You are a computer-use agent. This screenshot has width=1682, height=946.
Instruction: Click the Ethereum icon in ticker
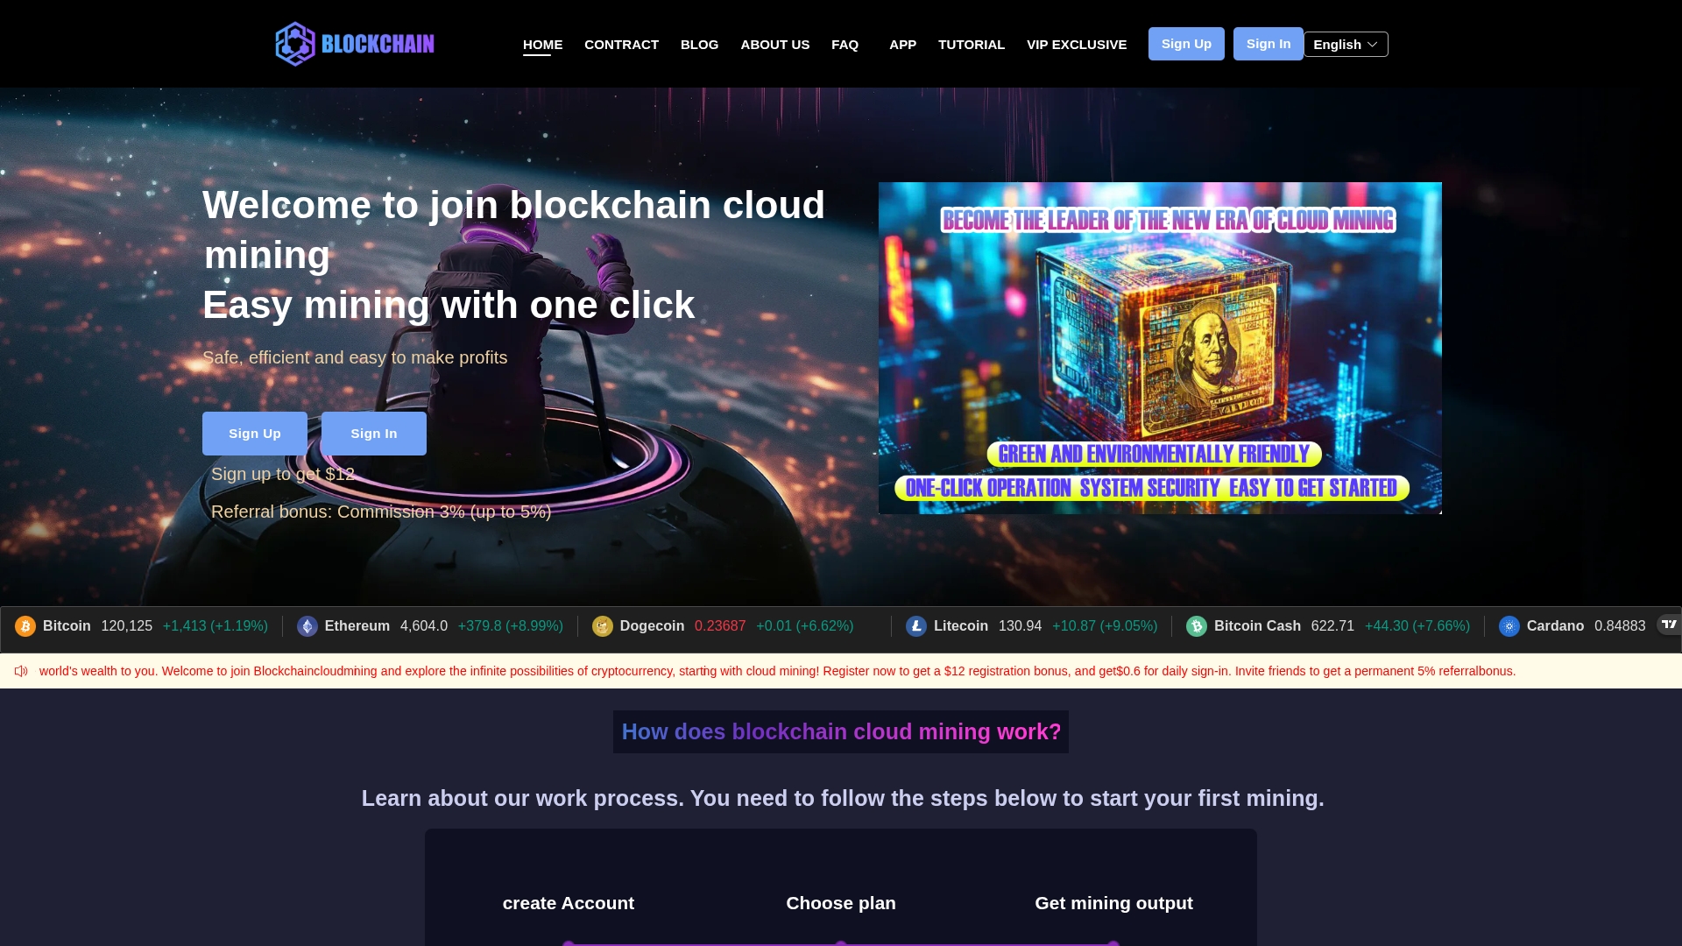[307, 626]
